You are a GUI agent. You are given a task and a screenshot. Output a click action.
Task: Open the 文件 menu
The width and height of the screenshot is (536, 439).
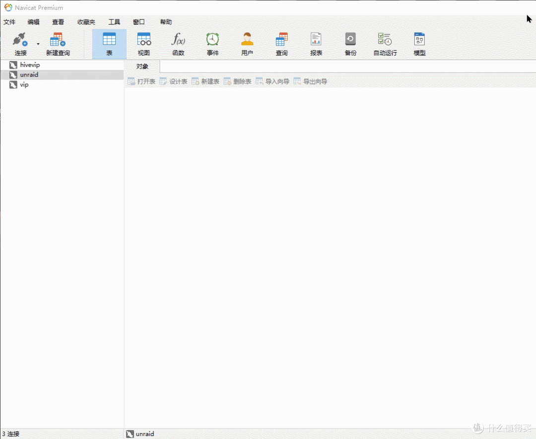tap(9, 22)
